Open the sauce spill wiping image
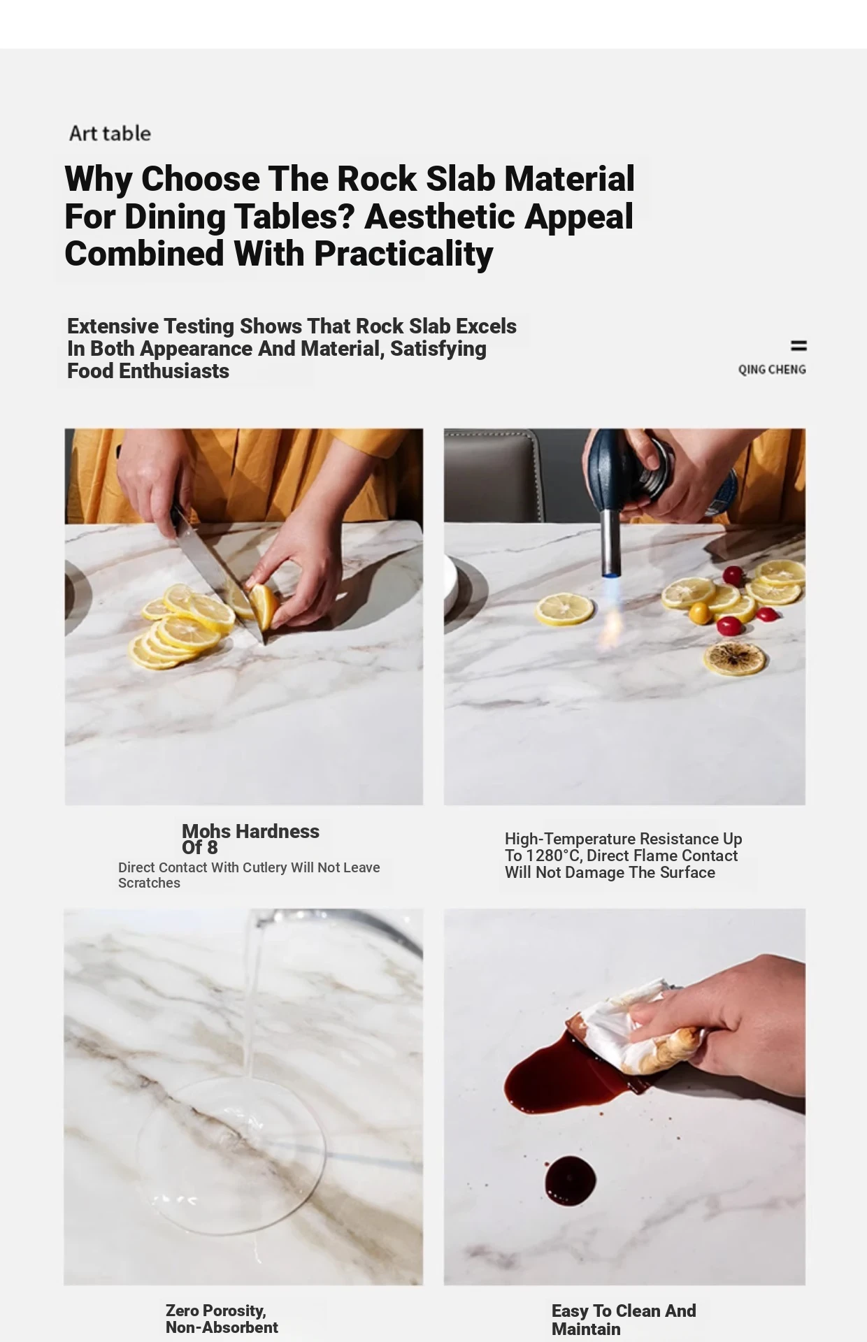Screen dimensions: 867x1342 (x=624, y=1097)
